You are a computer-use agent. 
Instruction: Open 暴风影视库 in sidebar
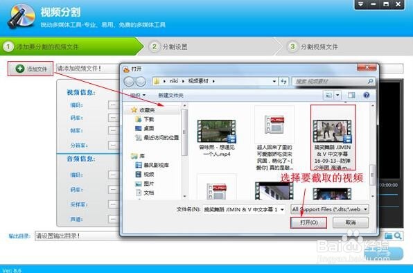[x=152, y=166]
